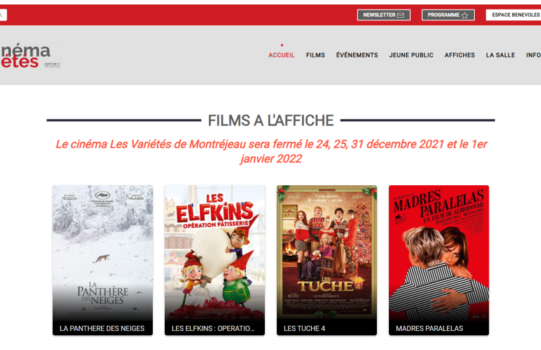Open the Jeune Public menu item
This screenshot has height=350, width=541.
411,55
